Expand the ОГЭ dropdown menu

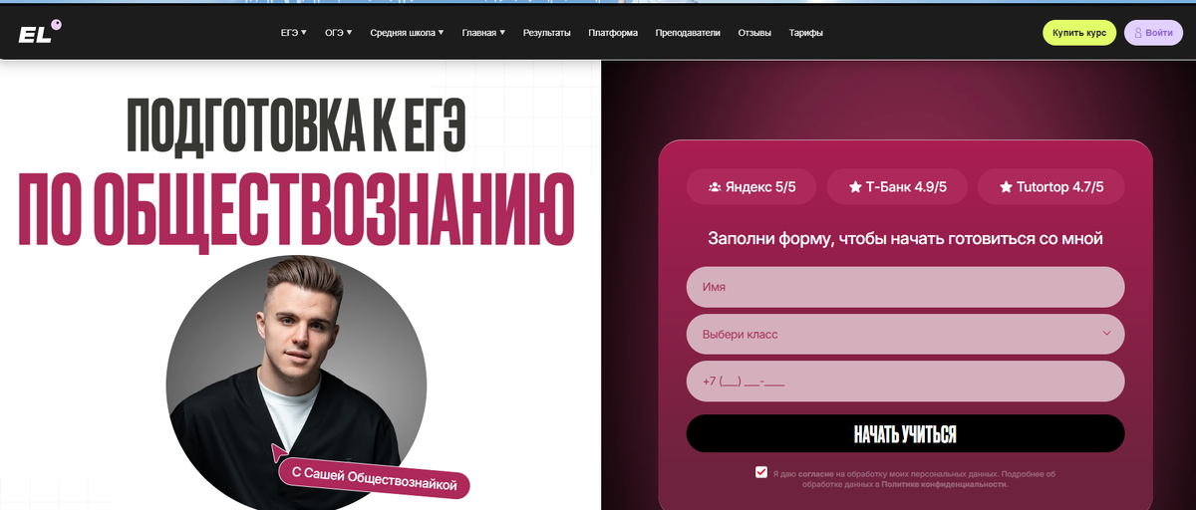(339, 33)
